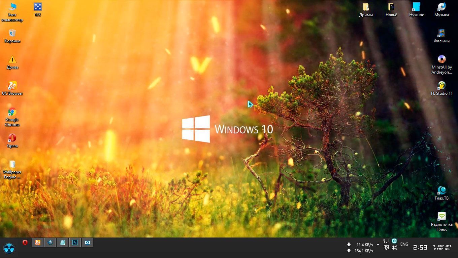Screen dimensions: 458x258
Task: Select the Новьё folder icon
Action: (x=391, y=10)
